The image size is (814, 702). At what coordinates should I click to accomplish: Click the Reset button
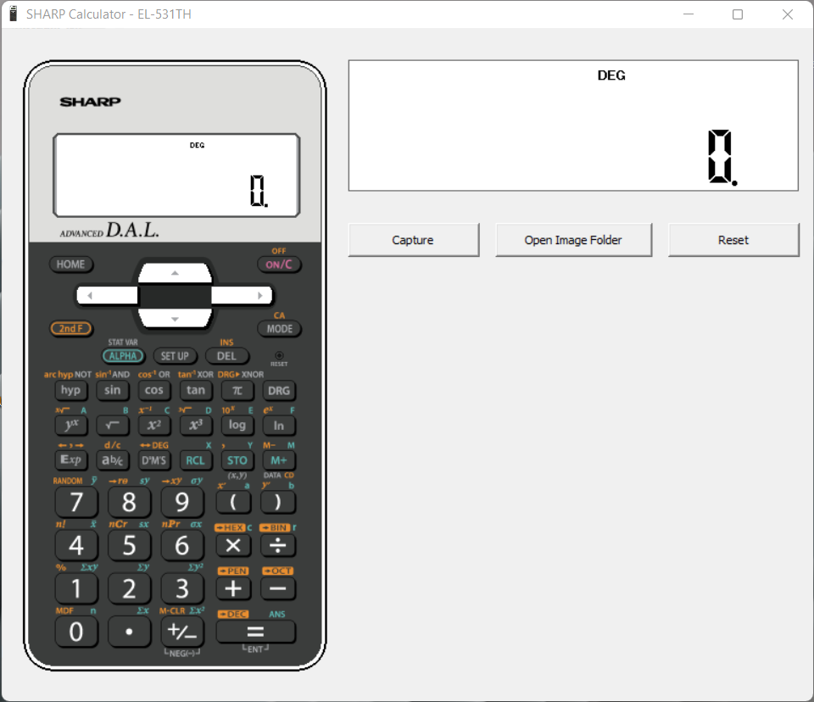point(733,240)
